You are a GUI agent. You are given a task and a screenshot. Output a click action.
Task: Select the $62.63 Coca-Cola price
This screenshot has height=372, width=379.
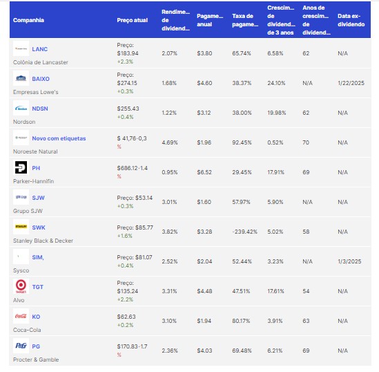point(126,317)
